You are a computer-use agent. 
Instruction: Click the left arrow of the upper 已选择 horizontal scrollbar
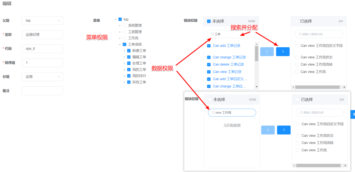point(293,87)
